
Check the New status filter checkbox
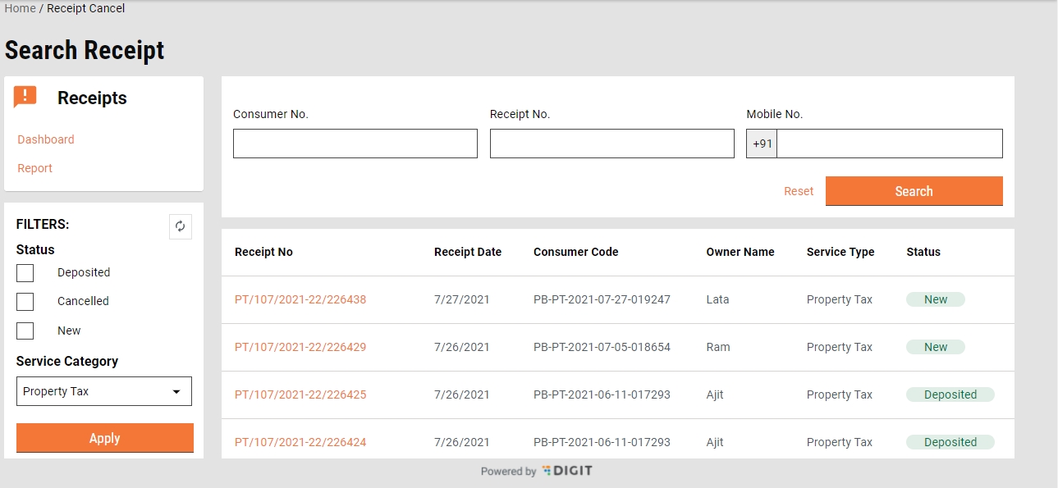(x=25, y=331)
